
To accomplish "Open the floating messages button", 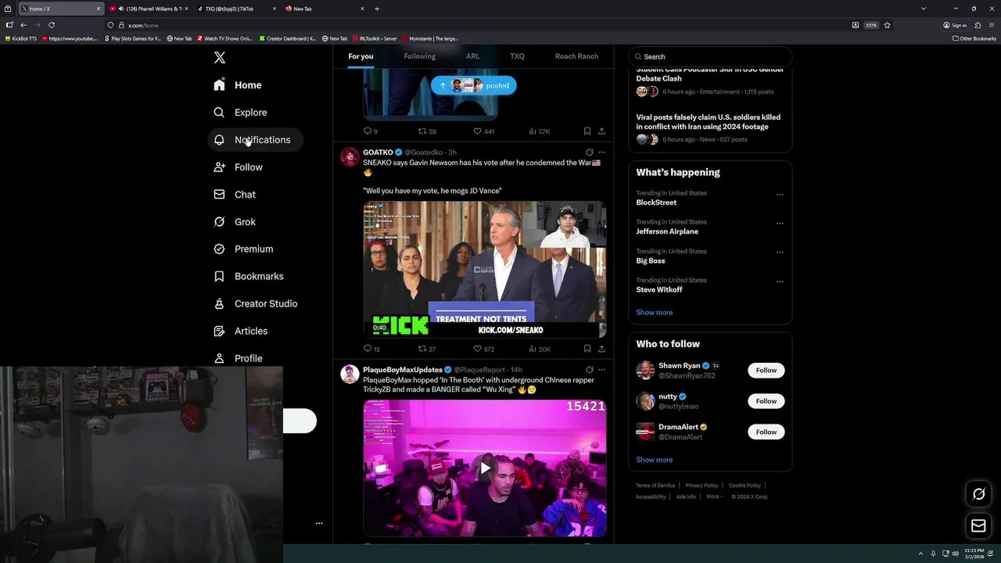I will coord(978,526).
